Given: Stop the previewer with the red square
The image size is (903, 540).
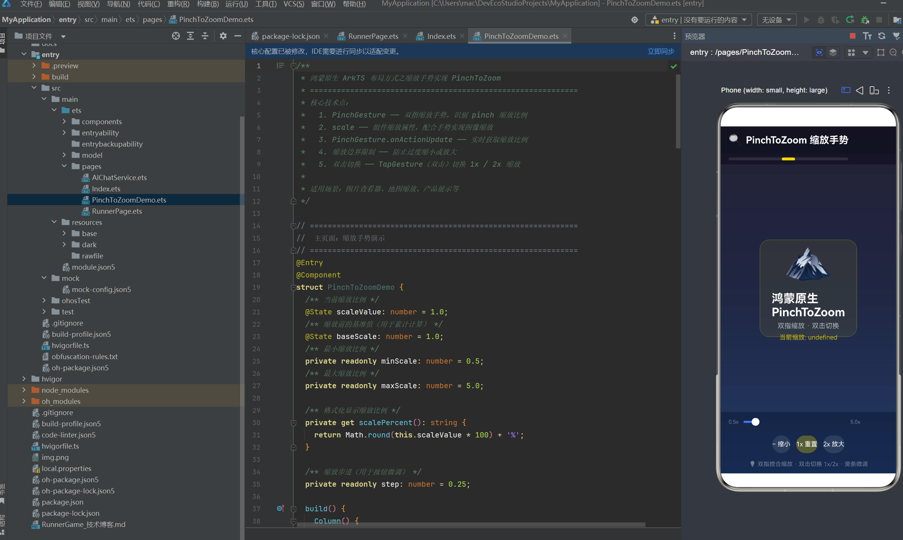Looking at the screenshot, I should pos(852,36).
